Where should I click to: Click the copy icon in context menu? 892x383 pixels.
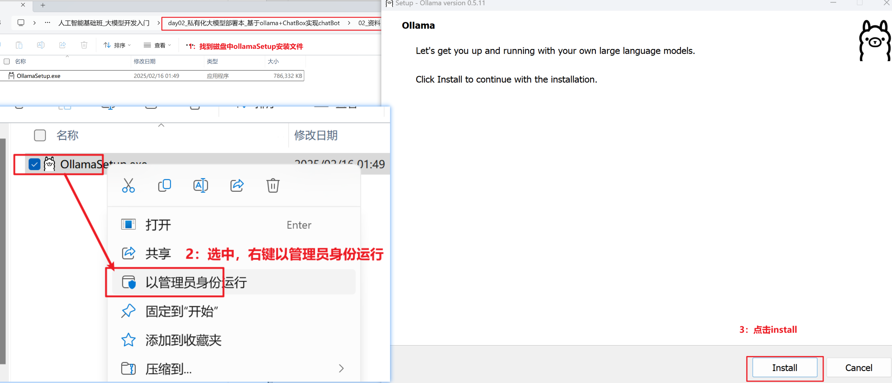tap(165, 185)
